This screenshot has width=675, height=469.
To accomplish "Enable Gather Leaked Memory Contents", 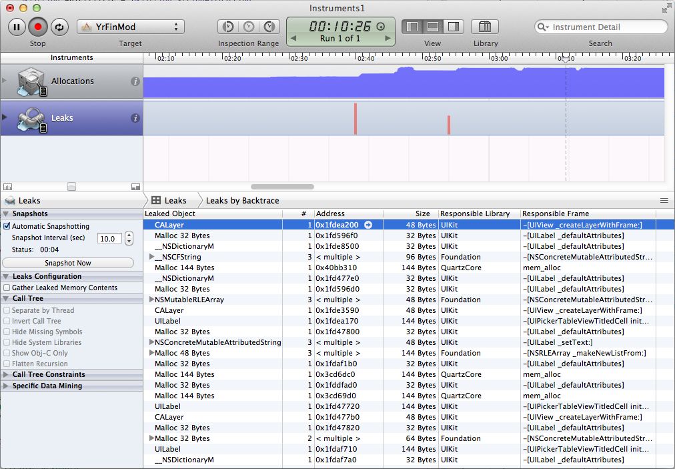I will (7, 288).
